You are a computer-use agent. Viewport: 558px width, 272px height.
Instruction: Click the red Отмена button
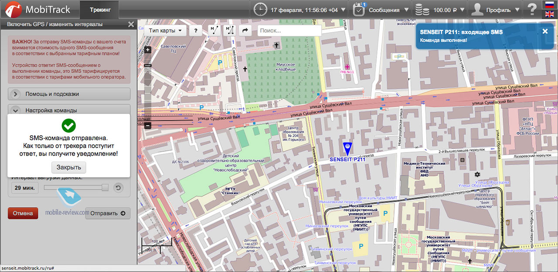pos(23,213)
